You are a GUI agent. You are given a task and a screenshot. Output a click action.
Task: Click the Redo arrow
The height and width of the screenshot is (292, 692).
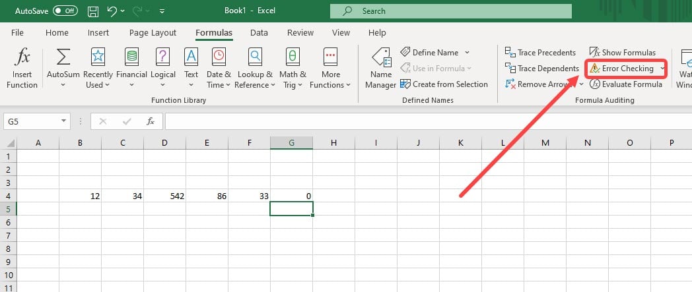pos(136,11)
